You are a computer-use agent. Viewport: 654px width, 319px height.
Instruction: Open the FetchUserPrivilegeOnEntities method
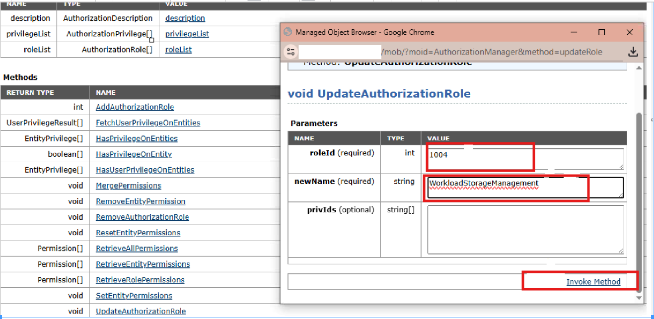point(147,123)
